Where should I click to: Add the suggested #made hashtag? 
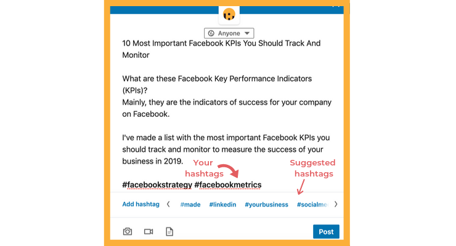click(190, 205)
